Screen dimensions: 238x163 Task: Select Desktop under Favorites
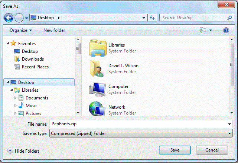tap(30, 51)
